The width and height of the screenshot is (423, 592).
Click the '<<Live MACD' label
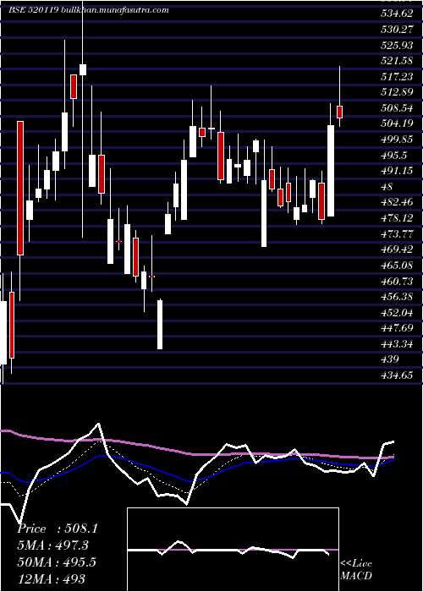[x=356, y=569]
